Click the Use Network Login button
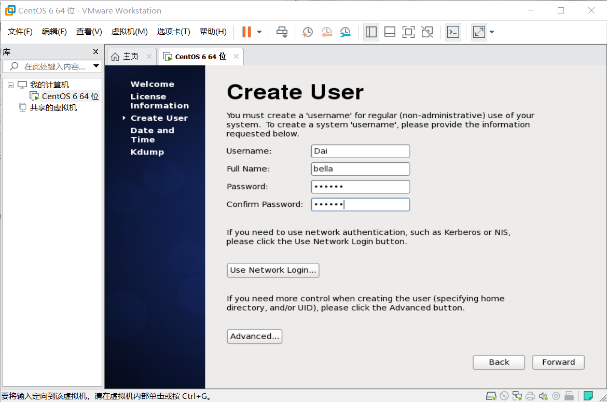This screenshot has width=607, height=402. point(273,270)
